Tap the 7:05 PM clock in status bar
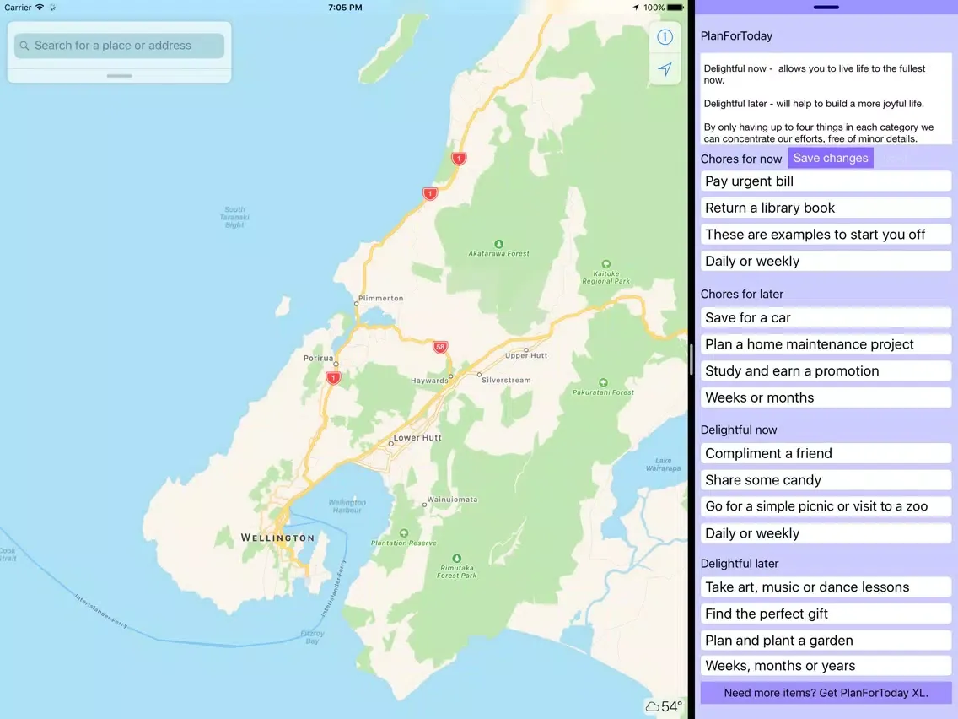958x719 pixels. pos(345,8)
